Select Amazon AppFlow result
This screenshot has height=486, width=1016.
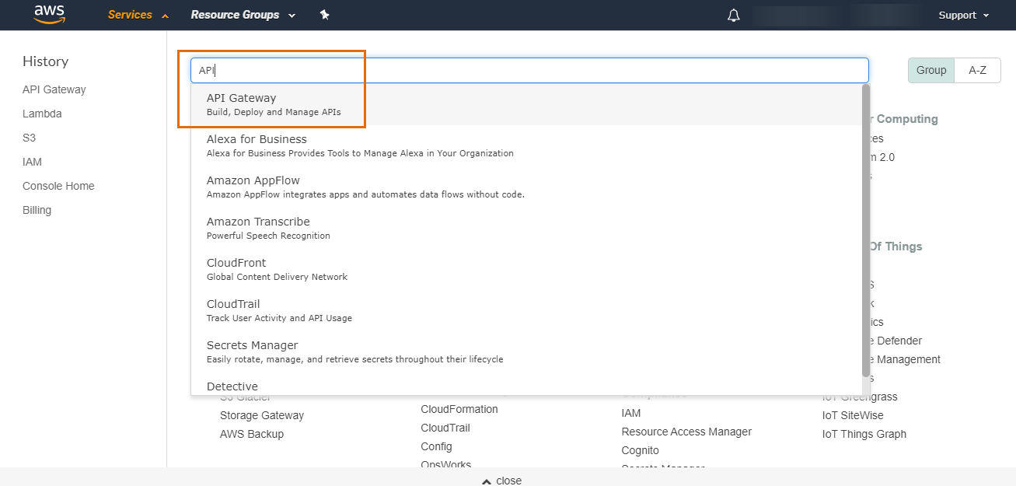(x=526, y=187)
